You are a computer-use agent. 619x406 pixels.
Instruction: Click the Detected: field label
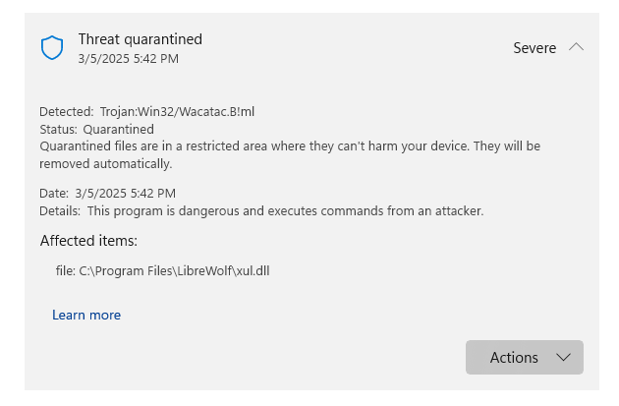[67, 112]
